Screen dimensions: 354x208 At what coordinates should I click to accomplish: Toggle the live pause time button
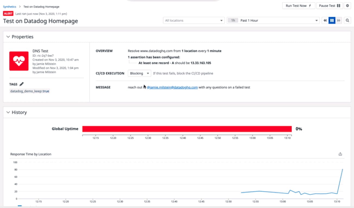click(x=332, y=21)
